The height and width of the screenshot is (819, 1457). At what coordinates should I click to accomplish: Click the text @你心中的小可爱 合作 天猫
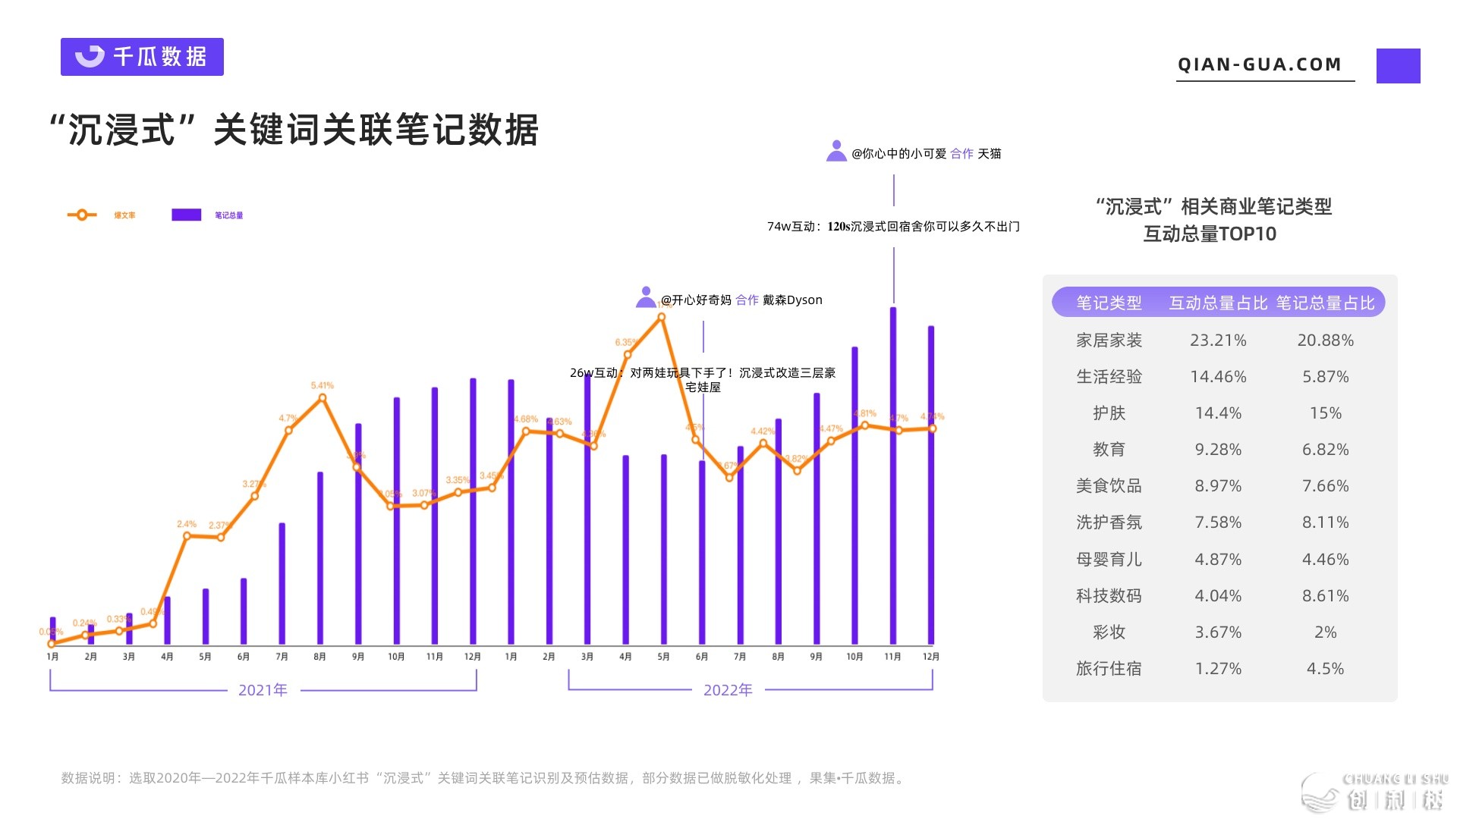coord(927,154)
